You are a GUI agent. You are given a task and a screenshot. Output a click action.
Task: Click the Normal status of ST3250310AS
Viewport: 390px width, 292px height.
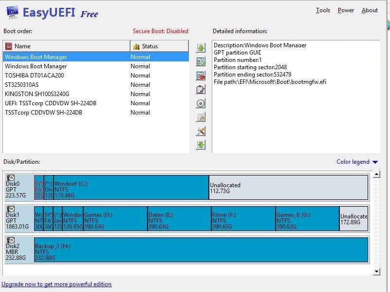[x=140, y=85]
